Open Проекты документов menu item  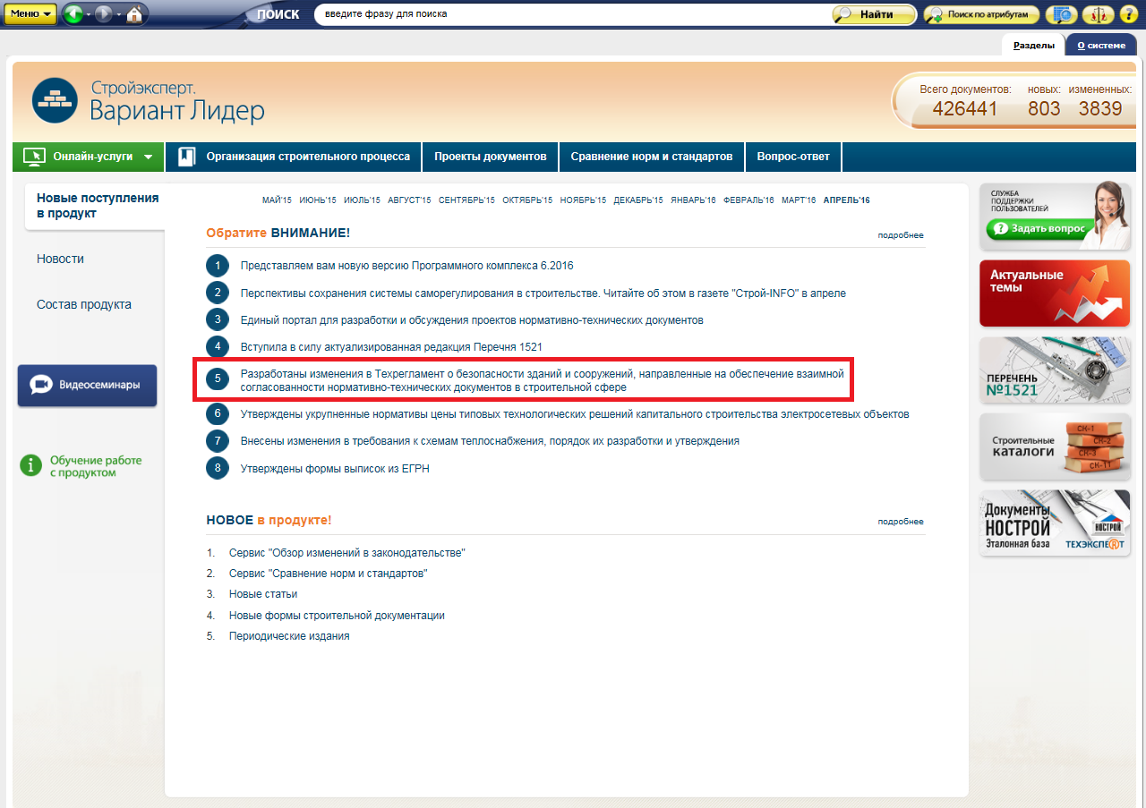[490, 157]
